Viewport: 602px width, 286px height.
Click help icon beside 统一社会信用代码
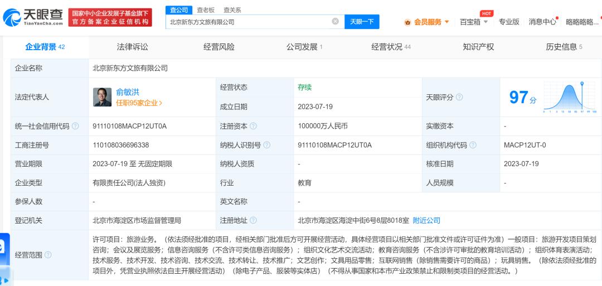pos(75,127)
